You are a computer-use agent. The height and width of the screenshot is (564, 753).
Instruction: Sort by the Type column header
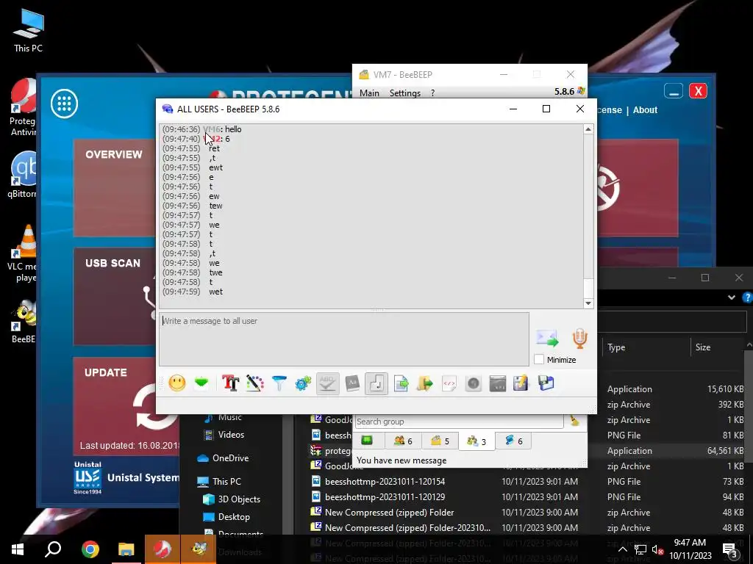pyautogui.click(x=616, y=347)
